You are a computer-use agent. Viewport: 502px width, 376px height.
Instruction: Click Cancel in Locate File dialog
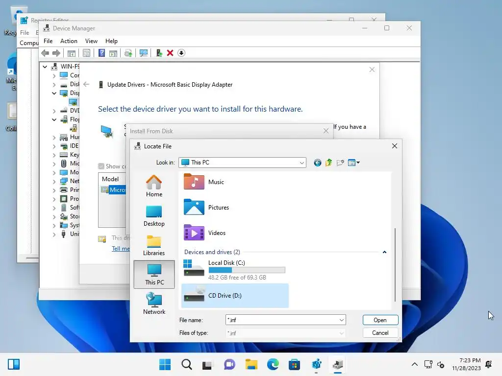pyautogui.click(x=380, y=333)
